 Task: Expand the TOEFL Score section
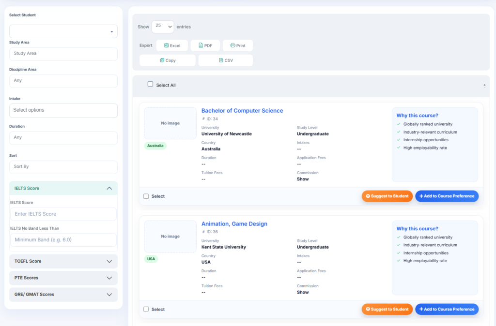63,261
